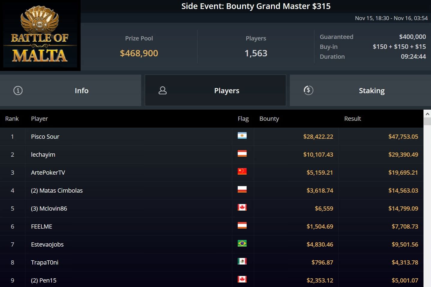
Task: Click the Austria flag beside lechayim
Action: click(242, 154)
